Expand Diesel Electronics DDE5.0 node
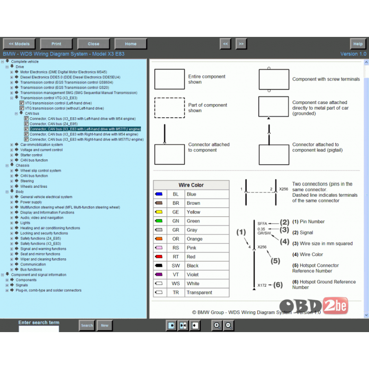This screenshot has height=369, width=369. 11,77
